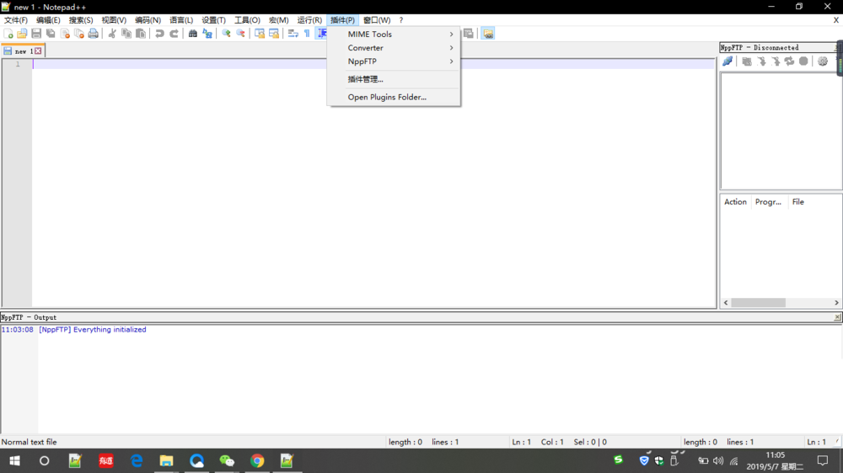Open the 文件(F) menu
Image resolution: width=843 pixels, height=473 pixels.
pyautogui.click(x=15, y=20)
